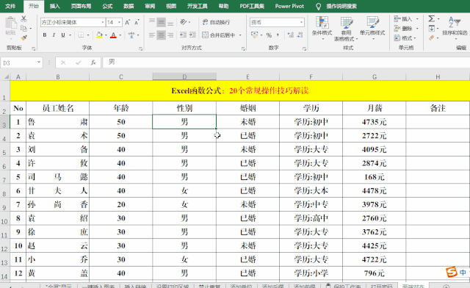Image resolution: width=470 pixels, height=288 pixels.
Task: Click Increase Decimal icon
Action: pos(291,35)
